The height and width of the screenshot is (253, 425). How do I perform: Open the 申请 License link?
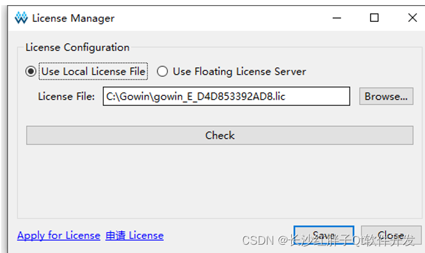(x=134, y=235)
